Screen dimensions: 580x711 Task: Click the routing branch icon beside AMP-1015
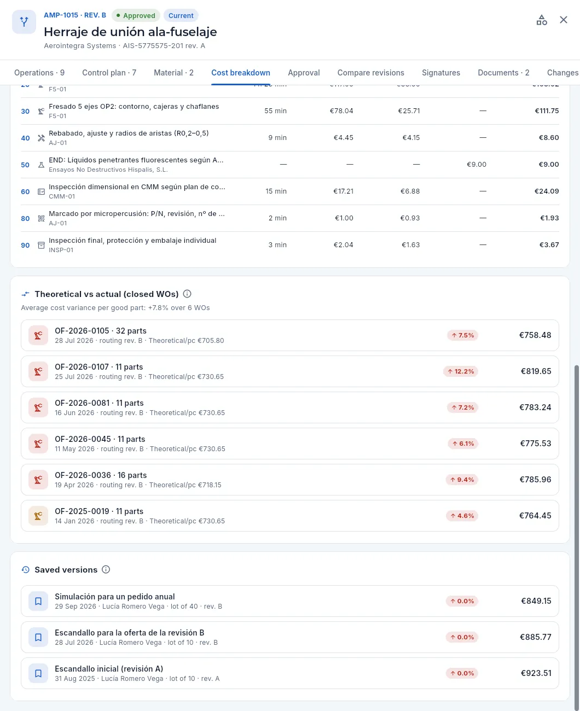point(24,22)
